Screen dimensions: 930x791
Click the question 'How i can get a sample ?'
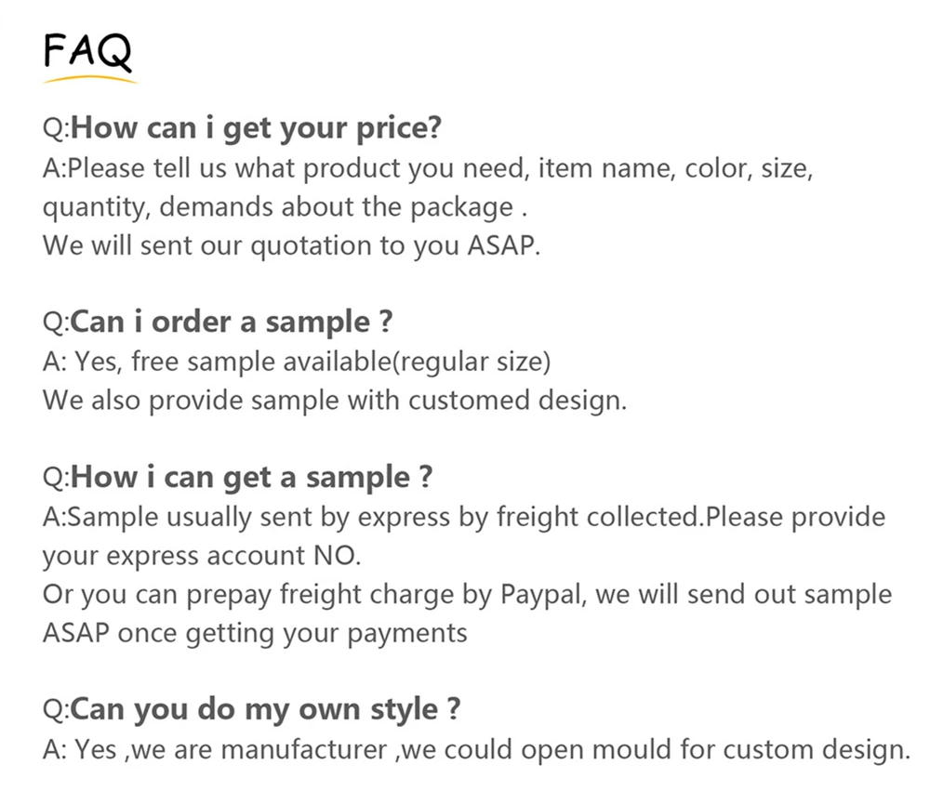[251, 478]
